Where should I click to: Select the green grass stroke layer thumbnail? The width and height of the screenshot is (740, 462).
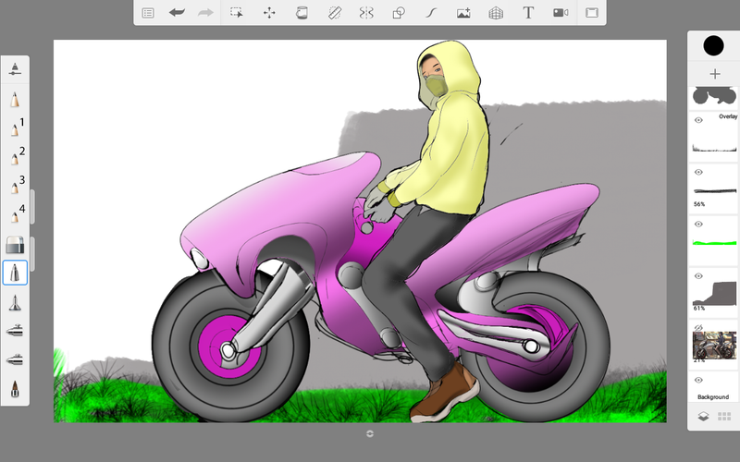click(714, 243)
